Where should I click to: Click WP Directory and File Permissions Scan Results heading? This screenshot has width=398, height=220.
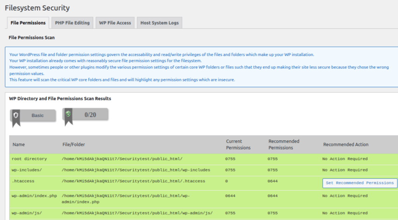60,98
